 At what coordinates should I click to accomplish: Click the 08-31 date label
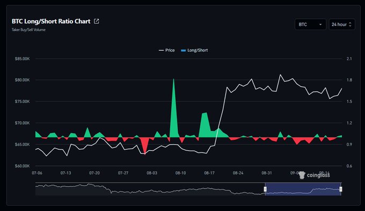click(267, 173)
